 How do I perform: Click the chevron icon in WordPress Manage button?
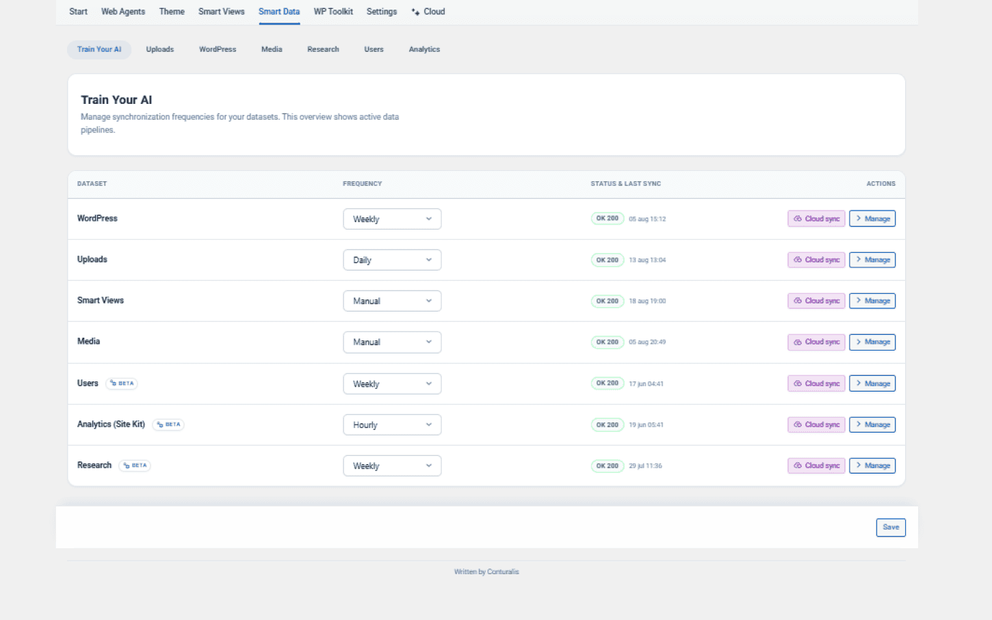pyautogui.click(x=859, y=219)
